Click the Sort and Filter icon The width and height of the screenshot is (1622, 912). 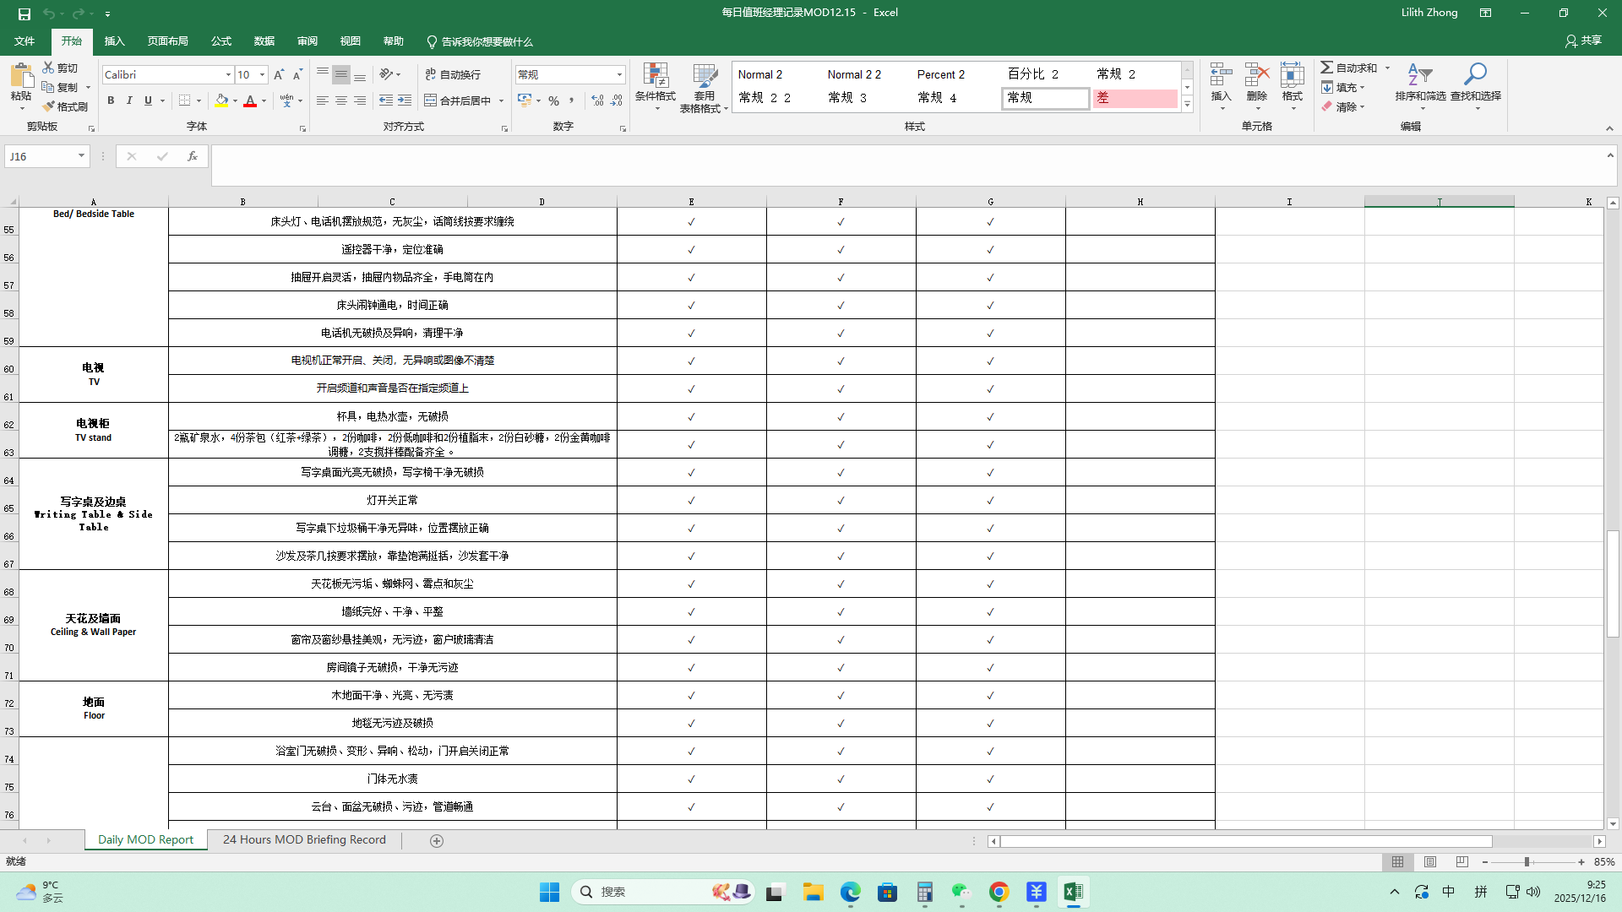(1419, 74)
